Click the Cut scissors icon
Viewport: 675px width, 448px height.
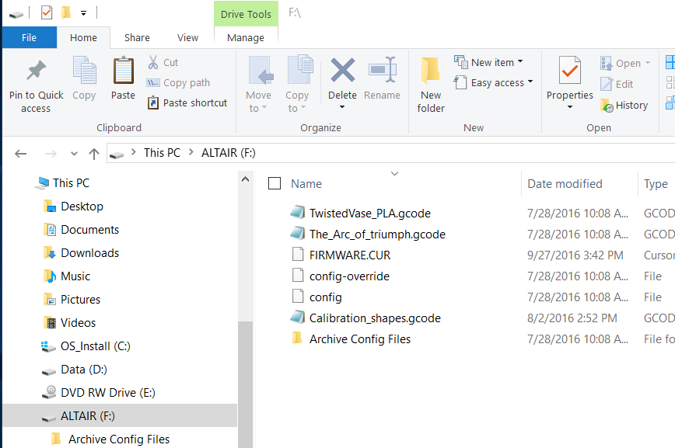tap(153, 62)
